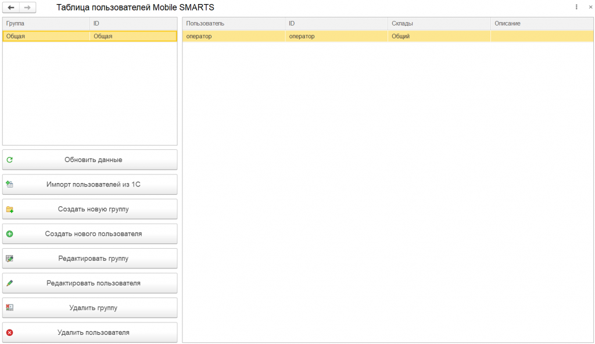Click the Редактировать пользователя label
The width and height of the screenshot is (595, 344).
[94, 283]
